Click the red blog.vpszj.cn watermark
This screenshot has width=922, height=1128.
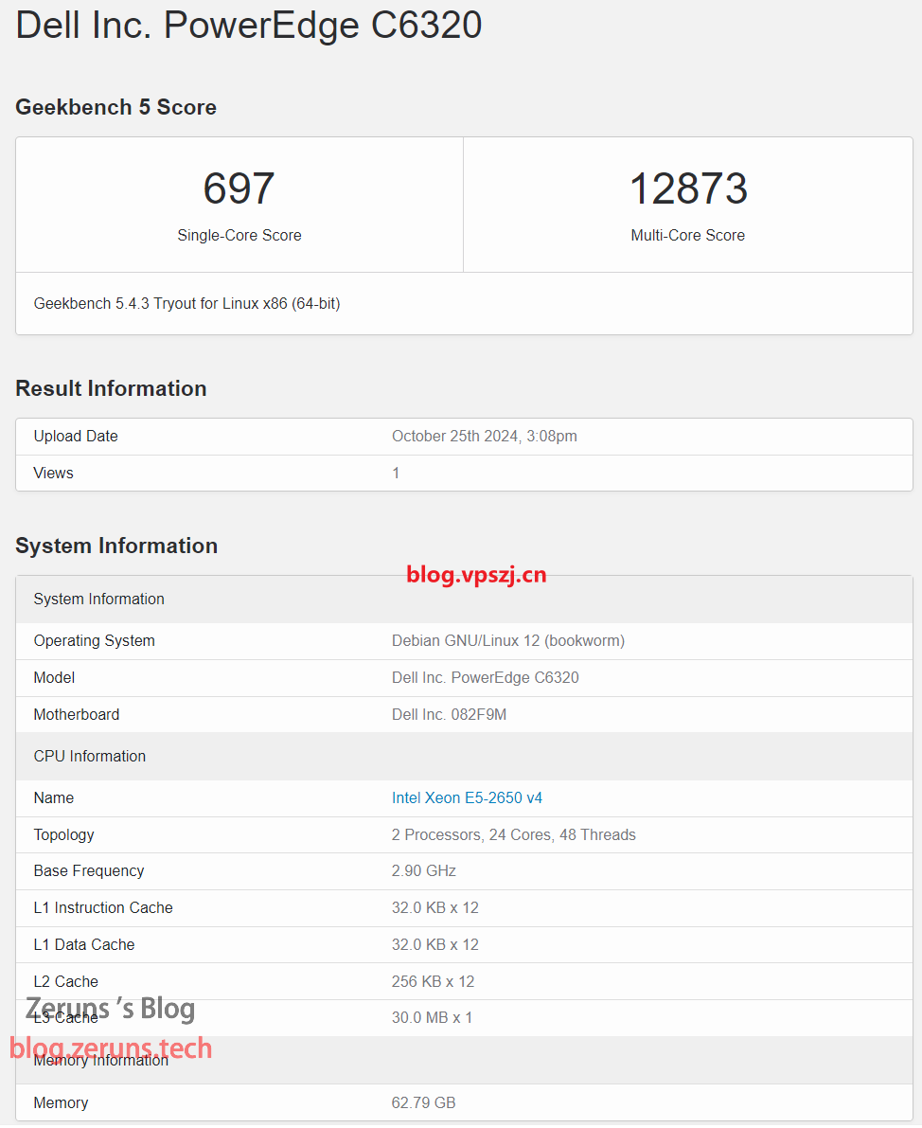coord(476,574)
